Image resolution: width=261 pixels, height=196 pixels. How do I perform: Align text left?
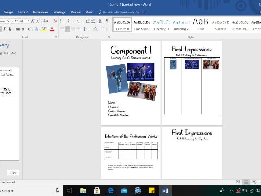(62, 29)
